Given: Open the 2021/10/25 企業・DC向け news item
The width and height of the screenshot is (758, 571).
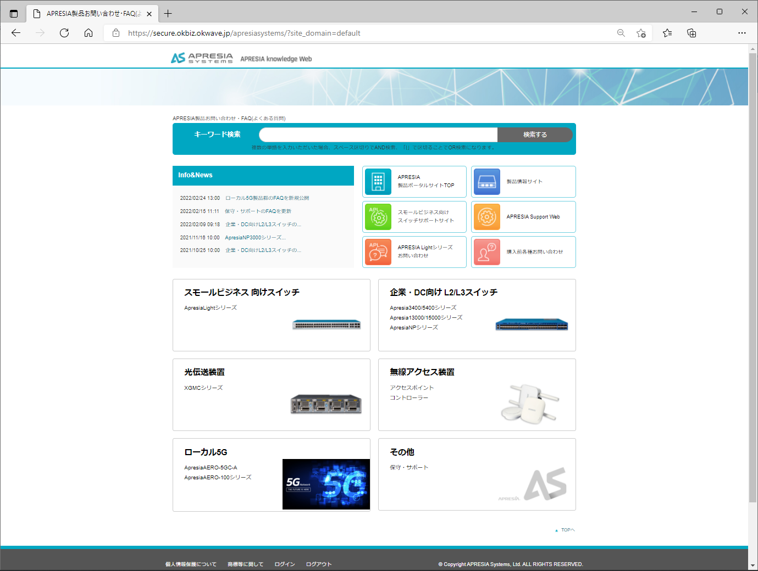Looking at the screenshot, I should pyautogui.click(x=263, y=250).
